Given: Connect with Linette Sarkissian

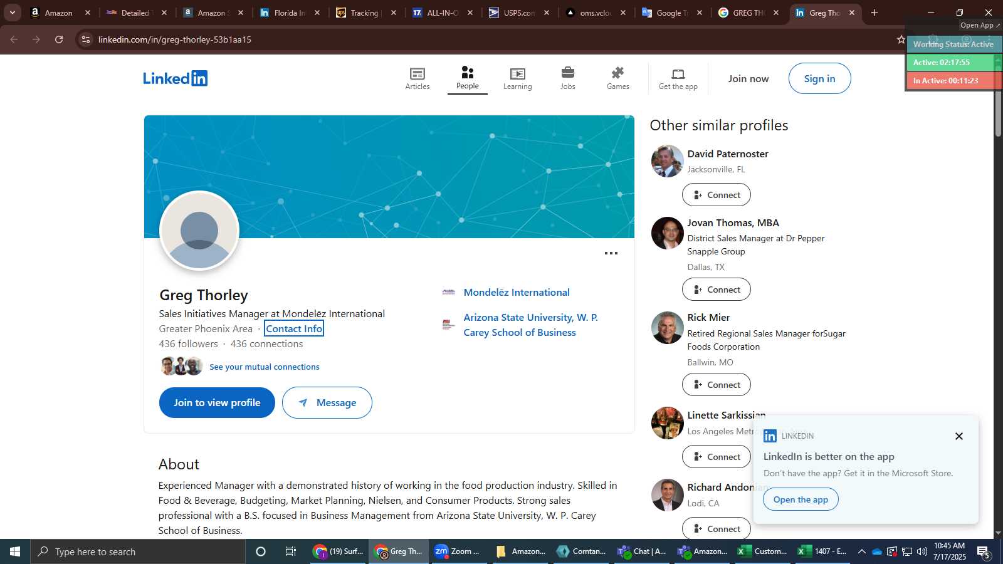Looking at the screenshot, I should 717,457.
